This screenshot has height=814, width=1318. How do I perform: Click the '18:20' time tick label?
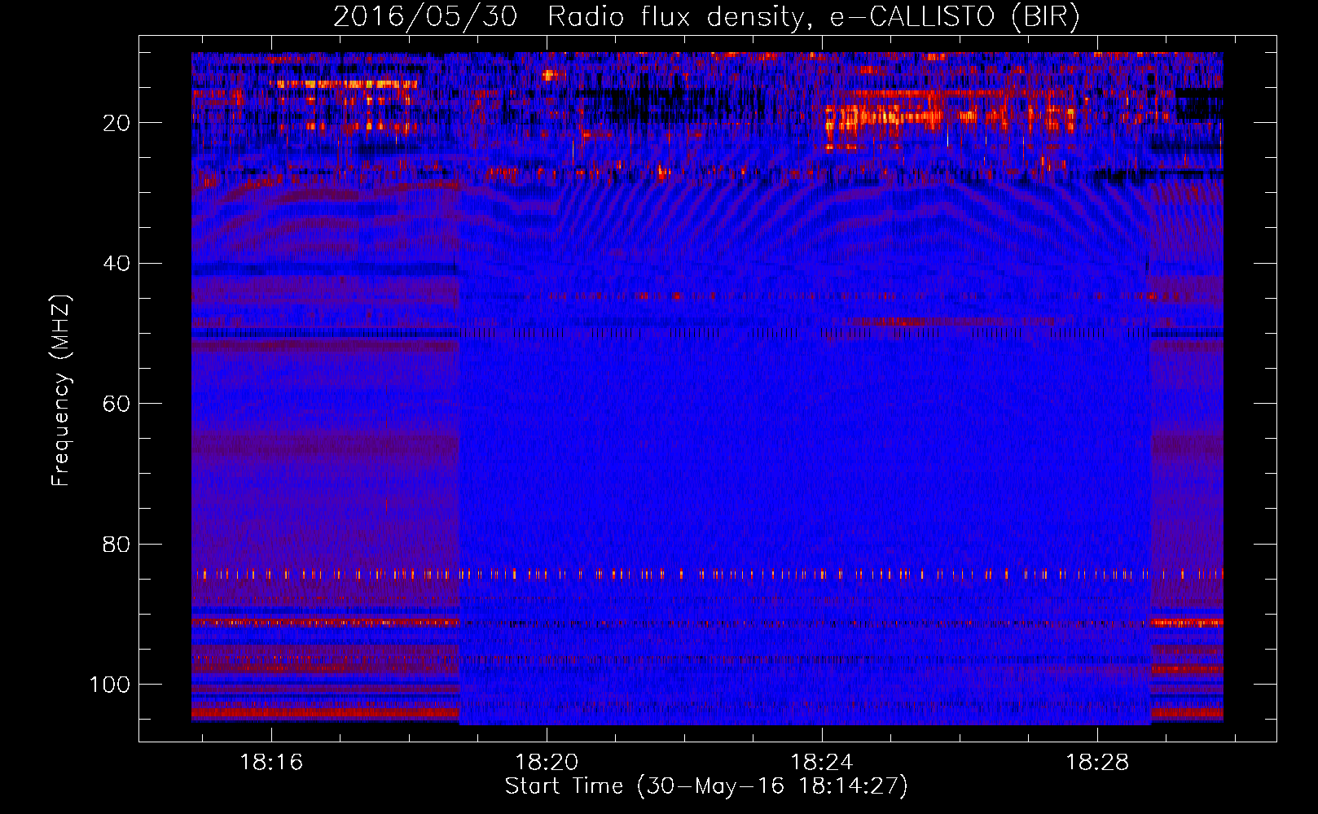click(547, 762)
